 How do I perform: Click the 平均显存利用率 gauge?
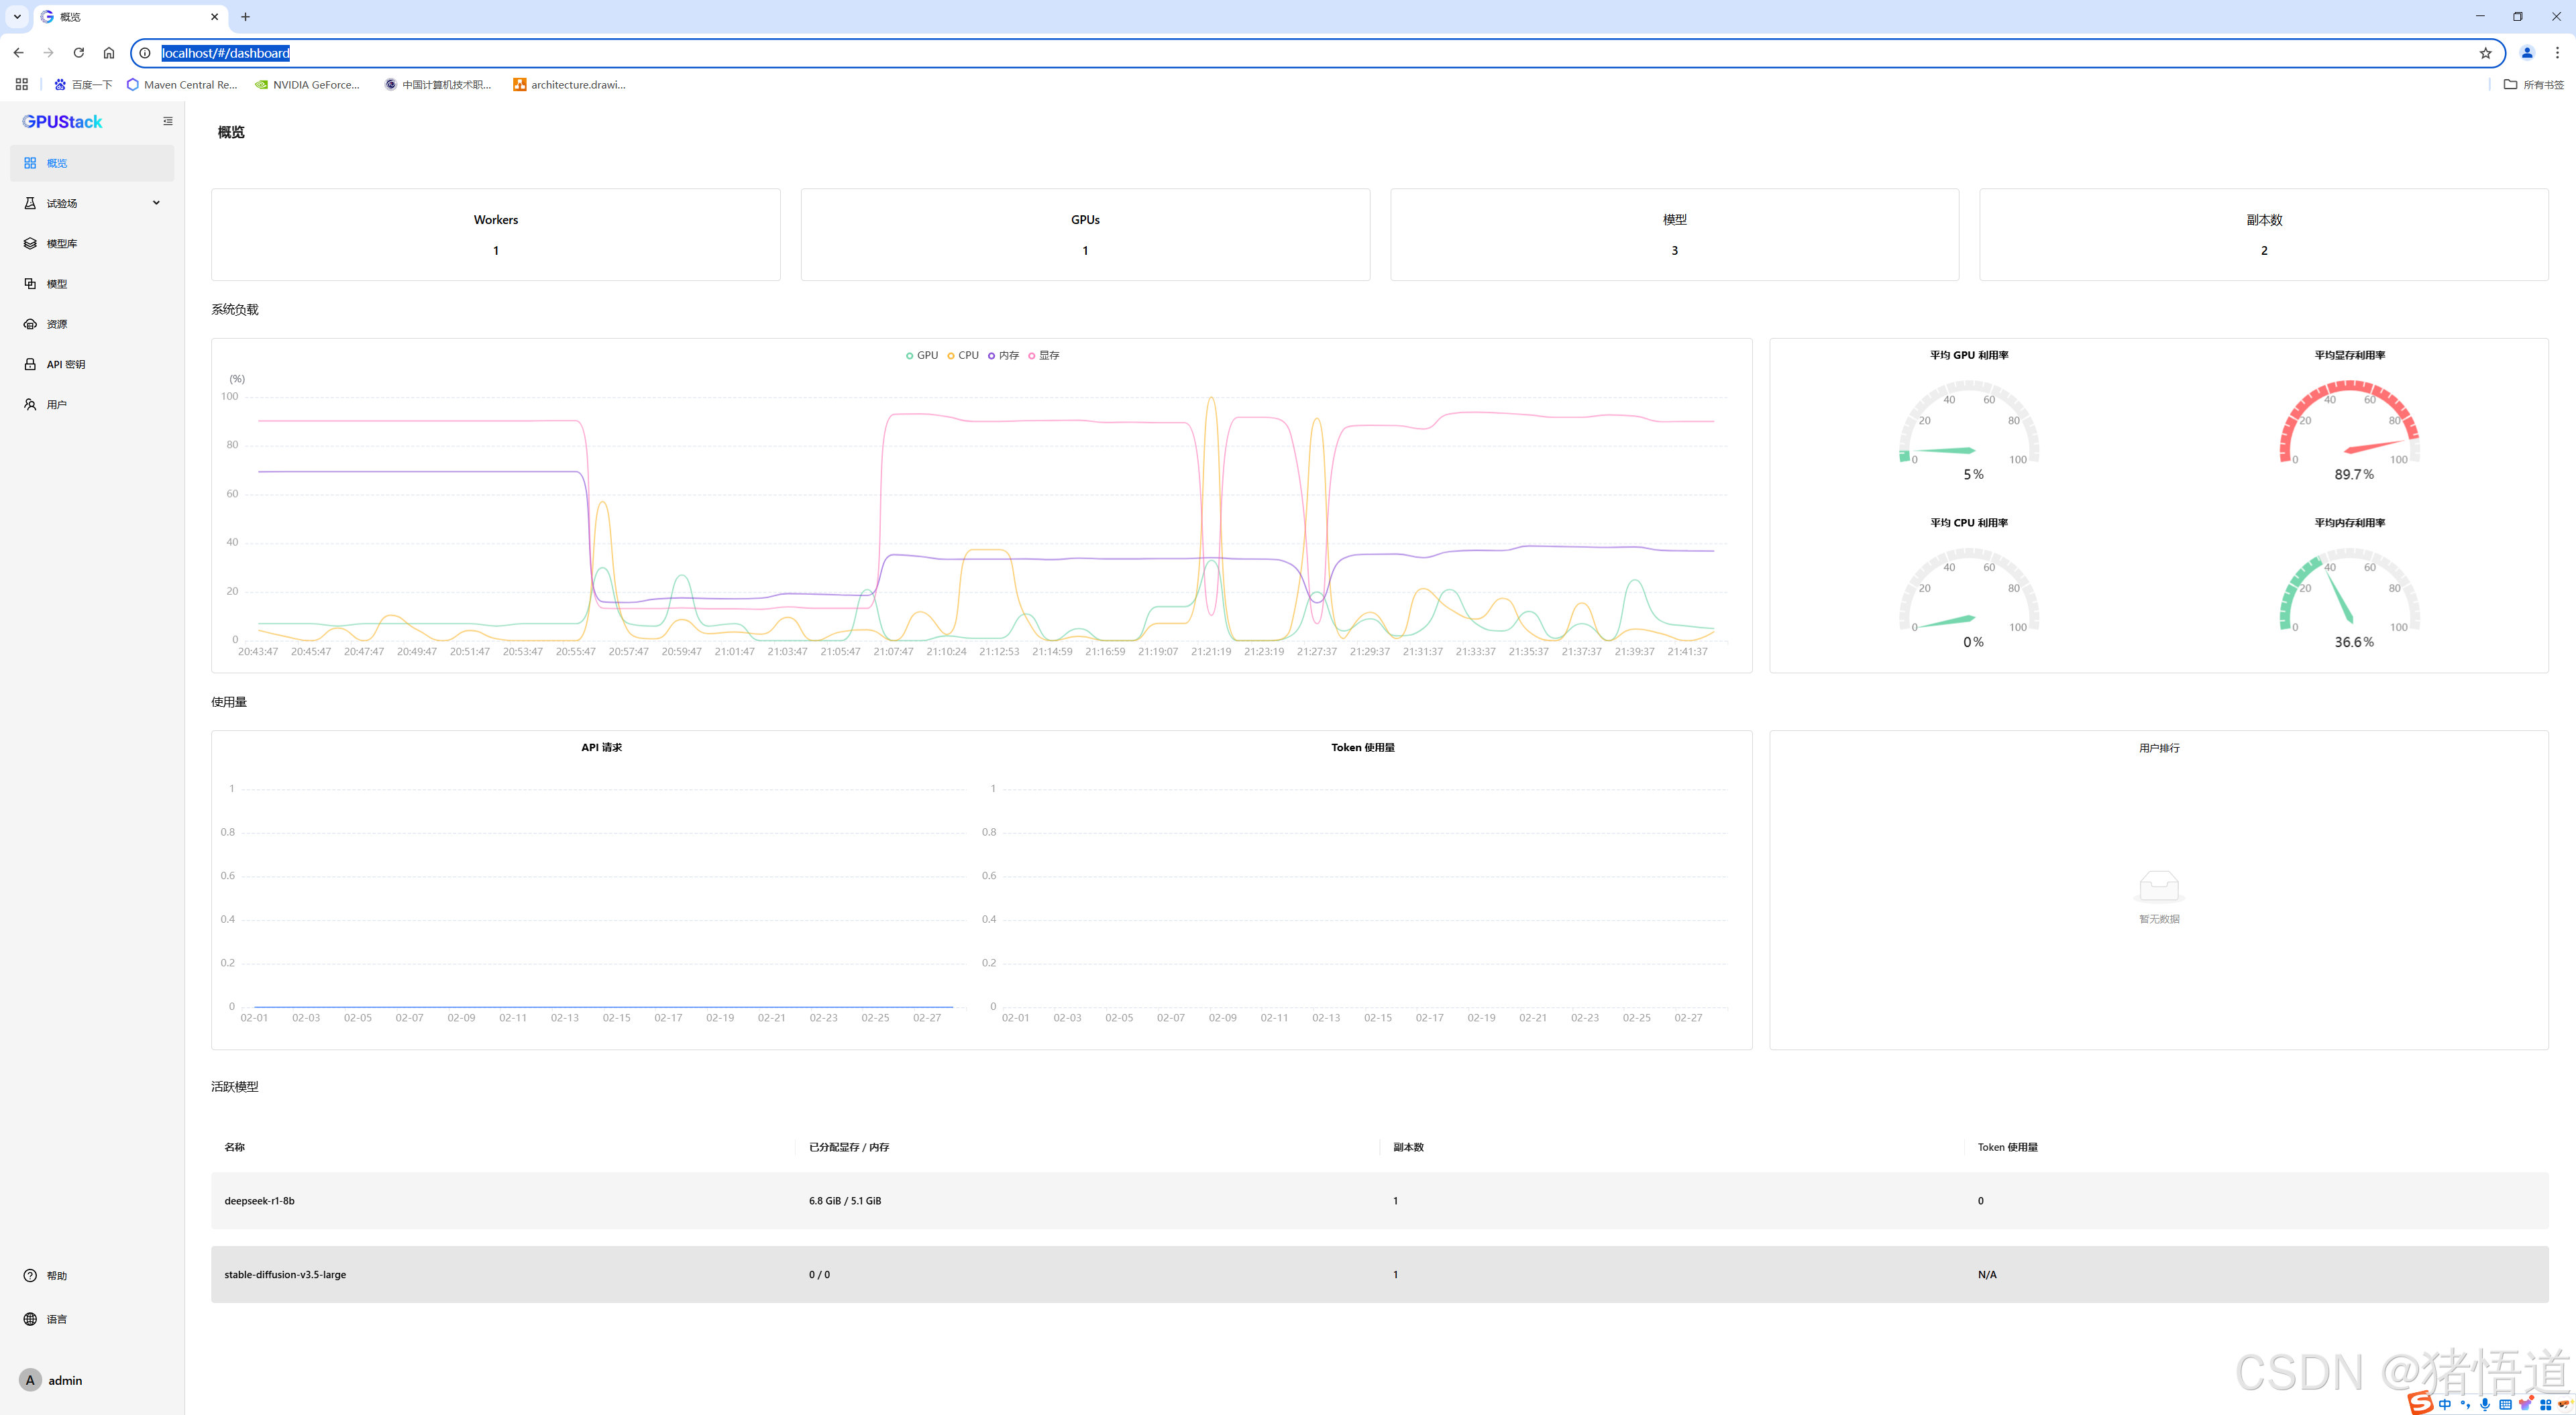click(2349, 425)
